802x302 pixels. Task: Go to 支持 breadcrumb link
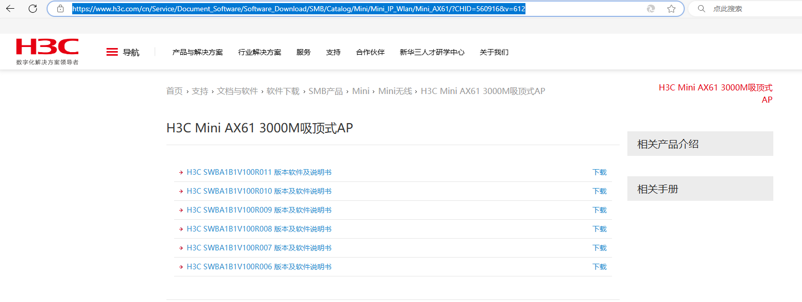pyautogui.click(x=200, y=91)
